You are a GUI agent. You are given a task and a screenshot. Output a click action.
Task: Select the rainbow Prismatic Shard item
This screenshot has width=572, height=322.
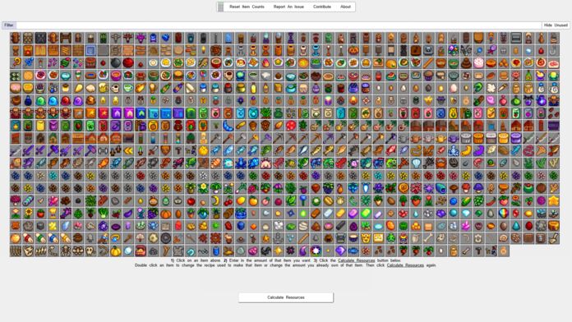[x=503, y=214]
